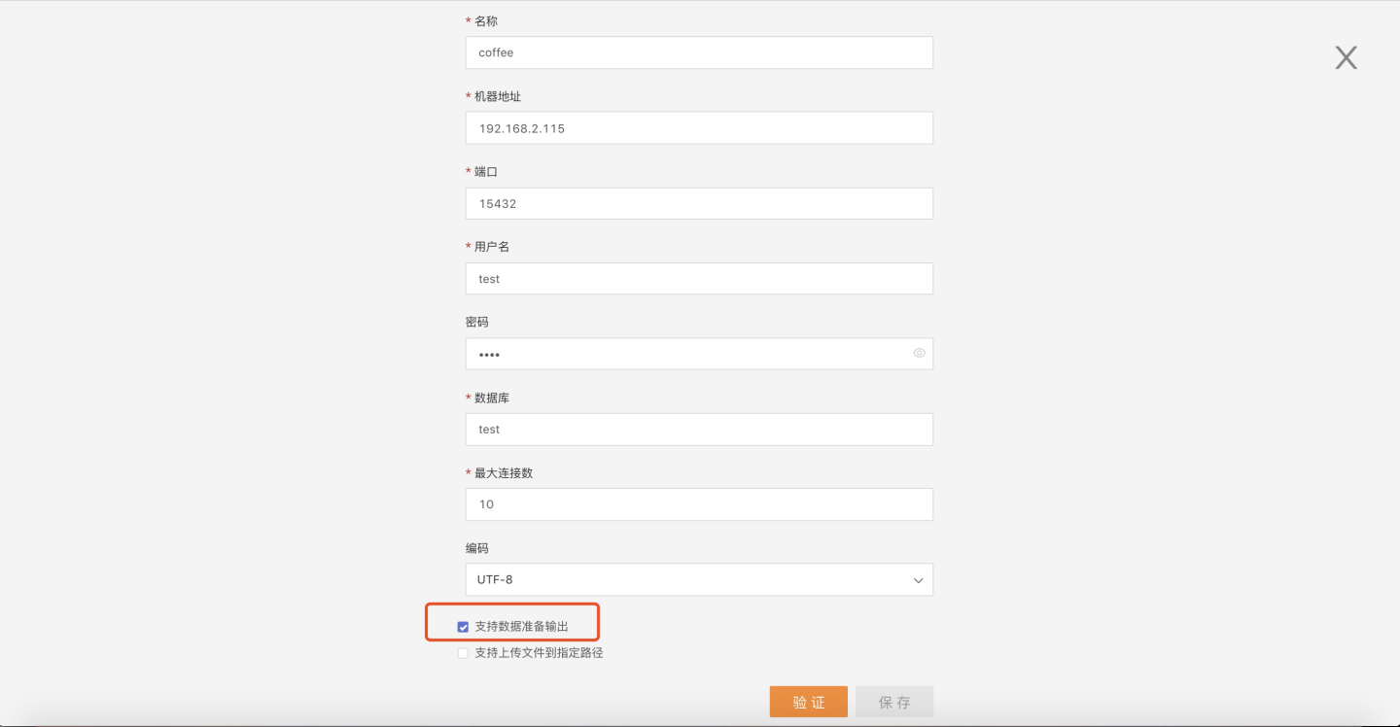Click the 机器地址 field with 192.168.2.115
Screen dimensions: 1400x727
tap(698, 128)
